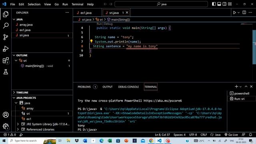This screenshot has width=256, height=144.
Task: Go forward with navigation arrow
Action: point(111,4)
